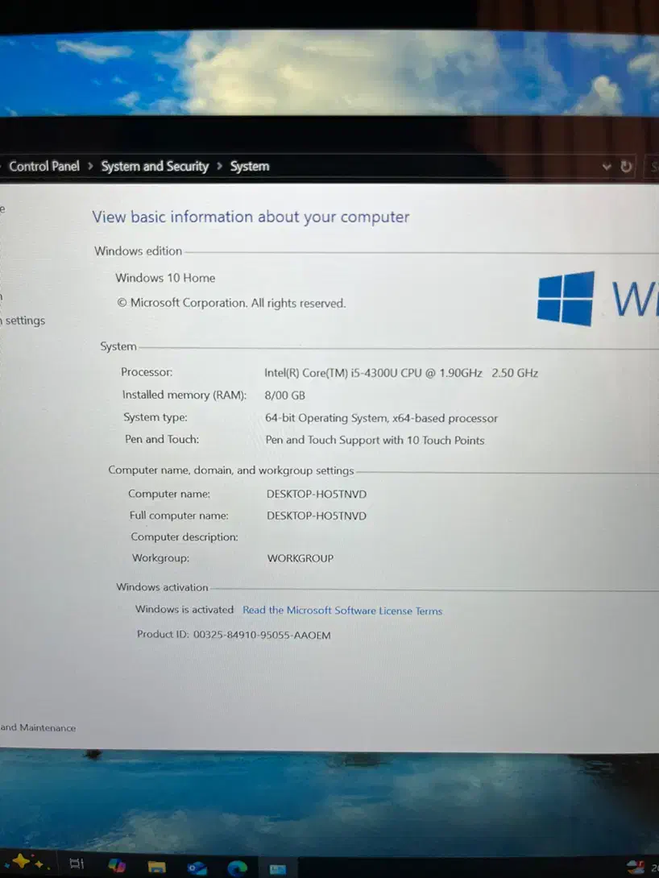Screen dimensions: 659x878
Task: Click the 'Windows activation' section header
Action: 162,587
